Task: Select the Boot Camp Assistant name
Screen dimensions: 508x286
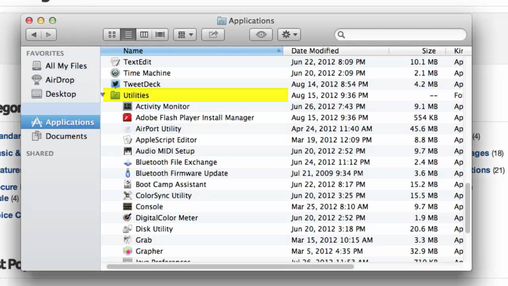Action: click(x=171, y=184)
